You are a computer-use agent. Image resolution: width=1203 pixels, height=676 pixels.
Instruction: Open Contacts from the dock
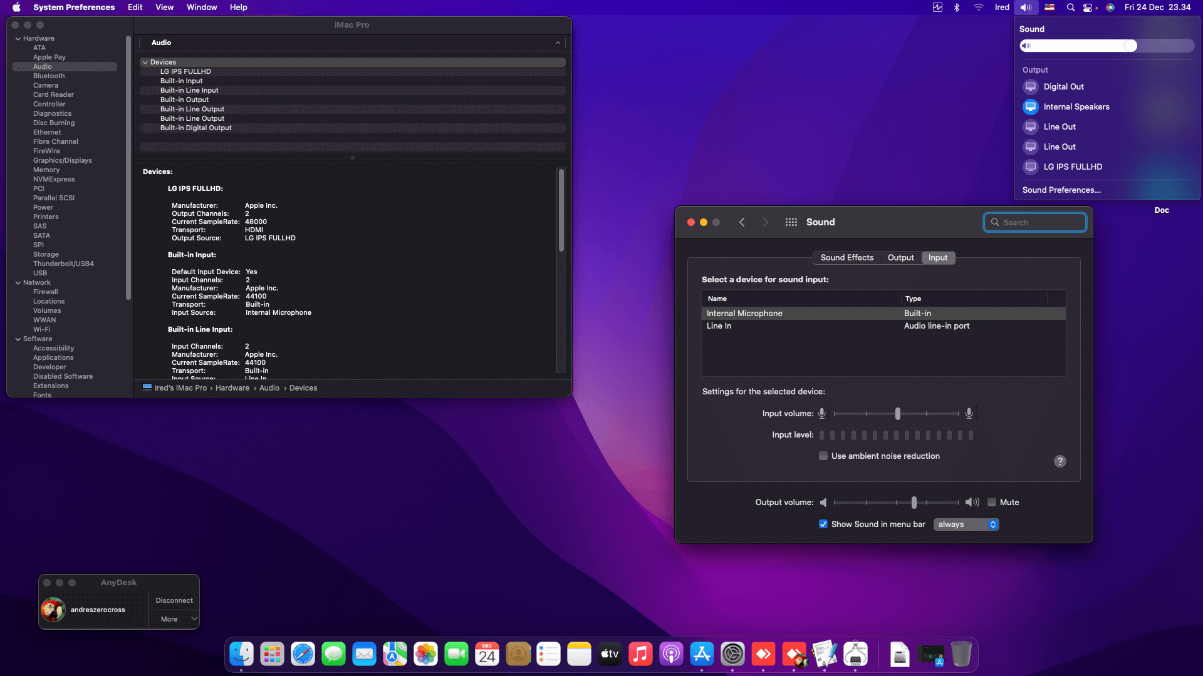coord(518,655)
